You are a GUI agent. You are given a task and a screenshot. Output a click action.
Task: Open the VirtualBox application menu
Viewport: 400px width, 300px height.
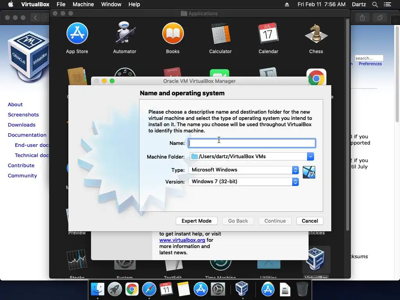[35, 4]
